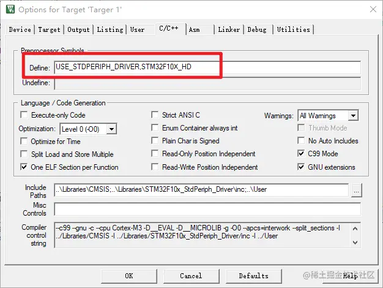Click the Define preprocessor symbols field
This screenshot has height=288, width=383.
pyautogui.click(x=207, y=67)
